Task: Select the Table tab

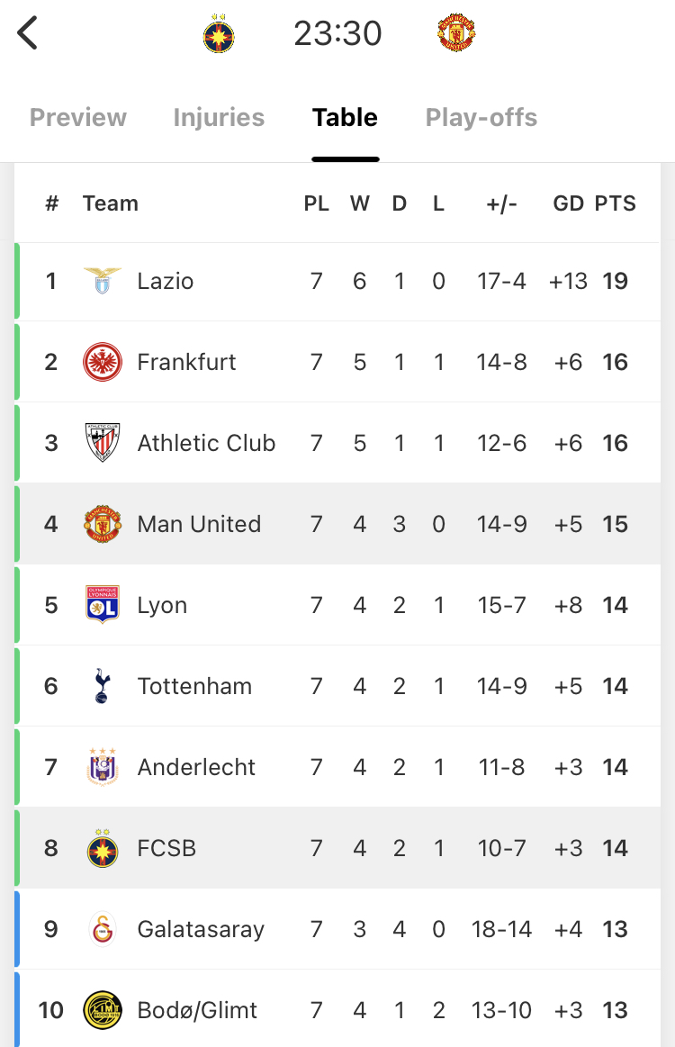Action: (x=346, y=118)
